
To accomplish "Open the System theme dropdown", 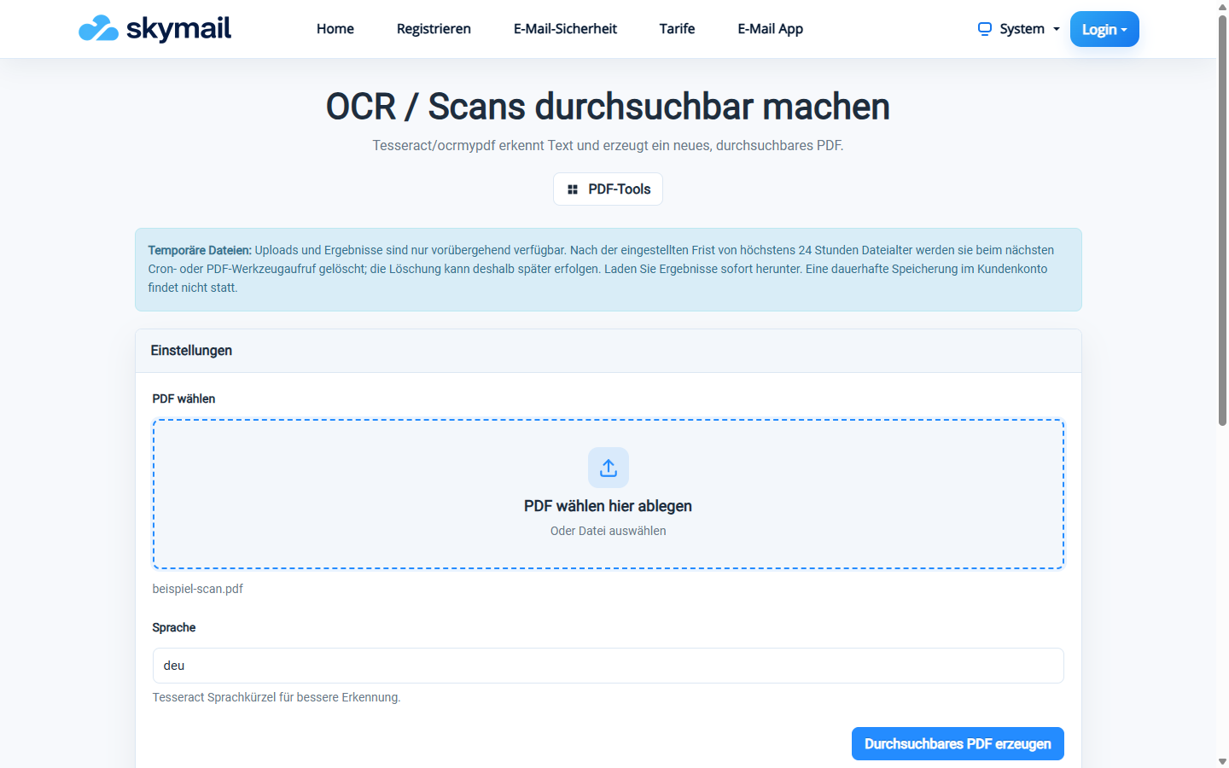I will [x=1019, y=29].
